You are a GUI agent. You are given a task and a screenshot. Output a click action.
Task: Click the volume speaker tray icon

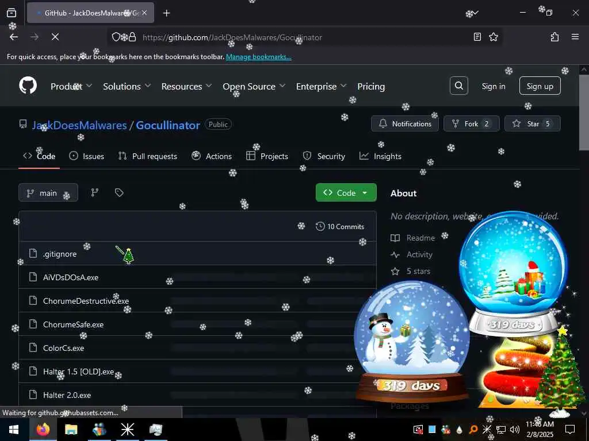tap(515, 430)
